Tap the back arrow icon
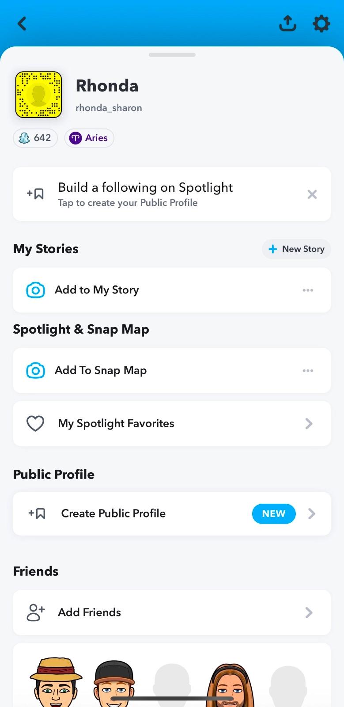 22,23
